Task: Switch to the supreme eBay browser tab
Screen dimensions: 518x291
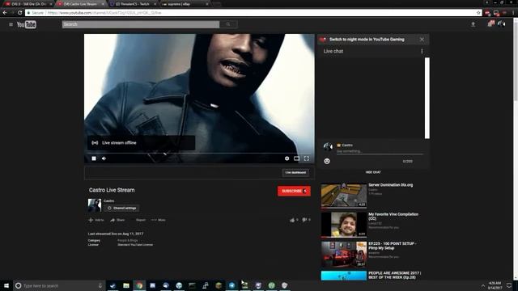Action: pos(184,4)
